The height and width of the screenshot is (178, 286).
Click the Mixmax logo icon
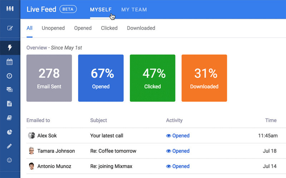[x=10, y=9]
